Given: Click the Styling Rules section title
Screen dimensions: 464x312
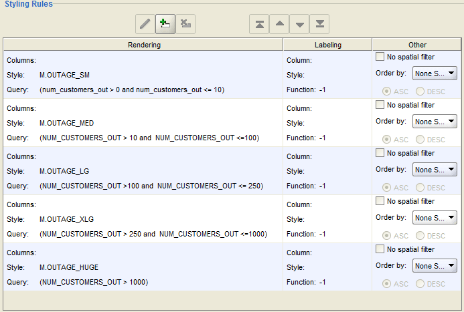Looking at the screenshot, I should click(29, 4).
